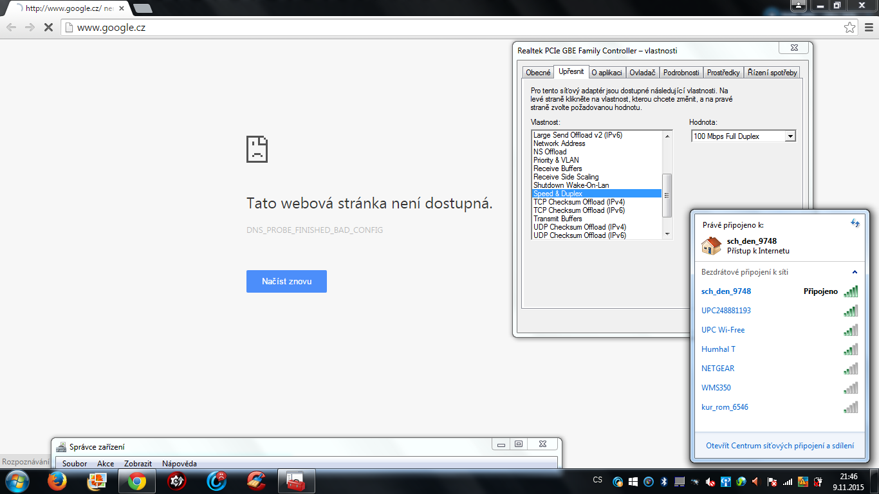Select the UPC248881193 wireless network
This screenshot has width=879, height=494.
(780, 311)
